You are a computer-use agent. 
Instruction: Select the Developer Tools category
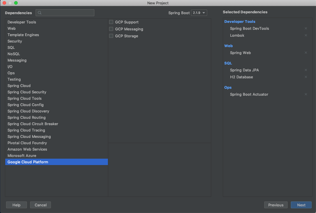pos(56,22)
